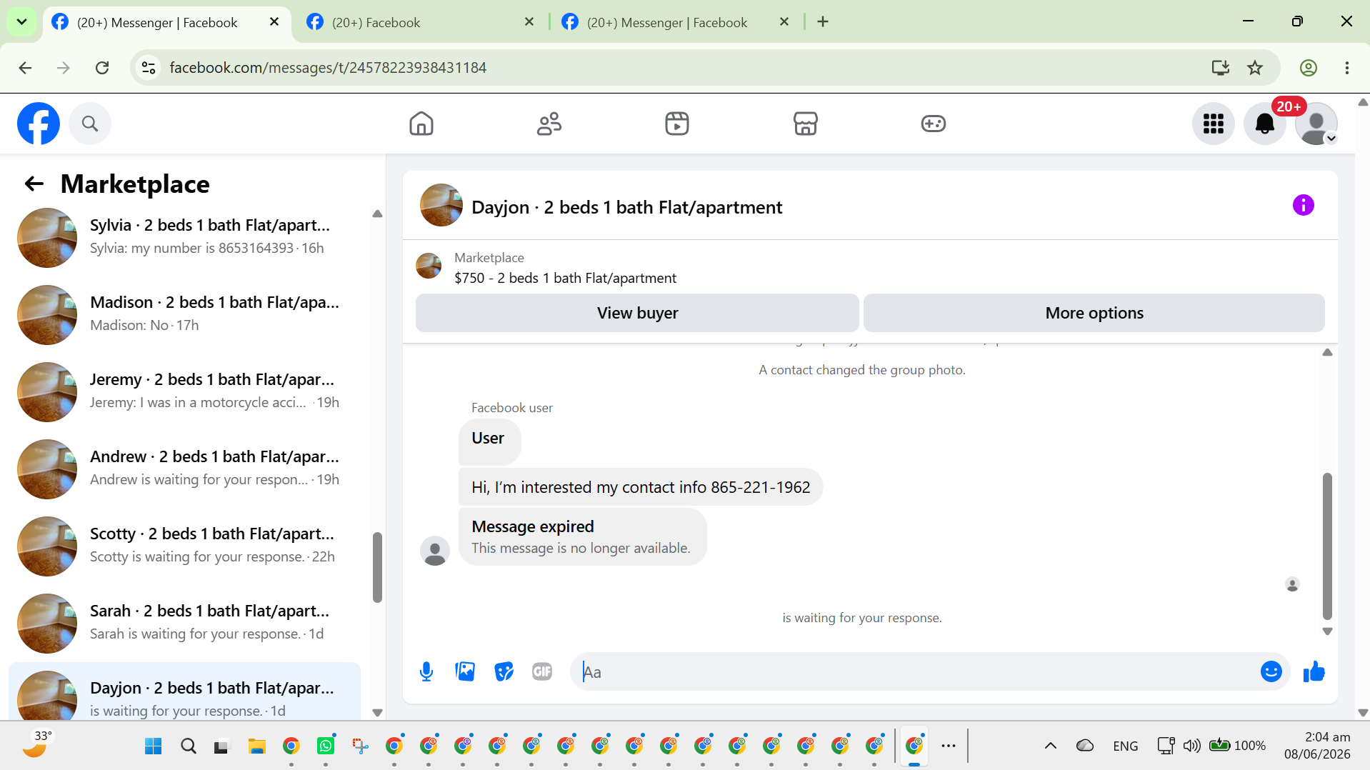Open the Facebook menu grid icon
Viewport: 1370px width, 770px height.
point(1214,124)
